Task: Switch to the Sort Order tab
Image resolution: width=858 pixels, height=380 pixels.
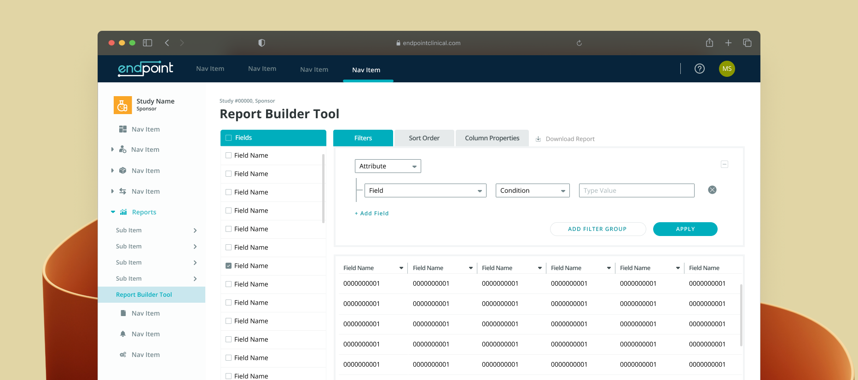Action: coord(424,138)
